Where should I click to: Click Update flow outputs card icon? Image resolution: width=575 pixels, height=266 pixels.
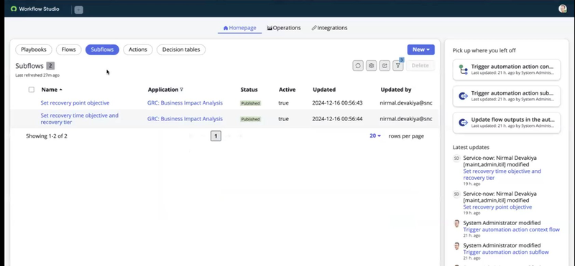click(x=463, y=123)
